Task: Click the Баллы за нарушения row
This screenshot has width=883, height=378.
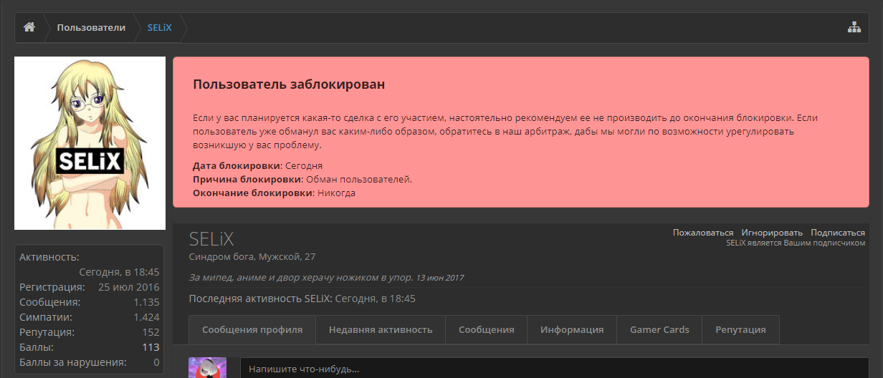Action: [x=90, y=362]
